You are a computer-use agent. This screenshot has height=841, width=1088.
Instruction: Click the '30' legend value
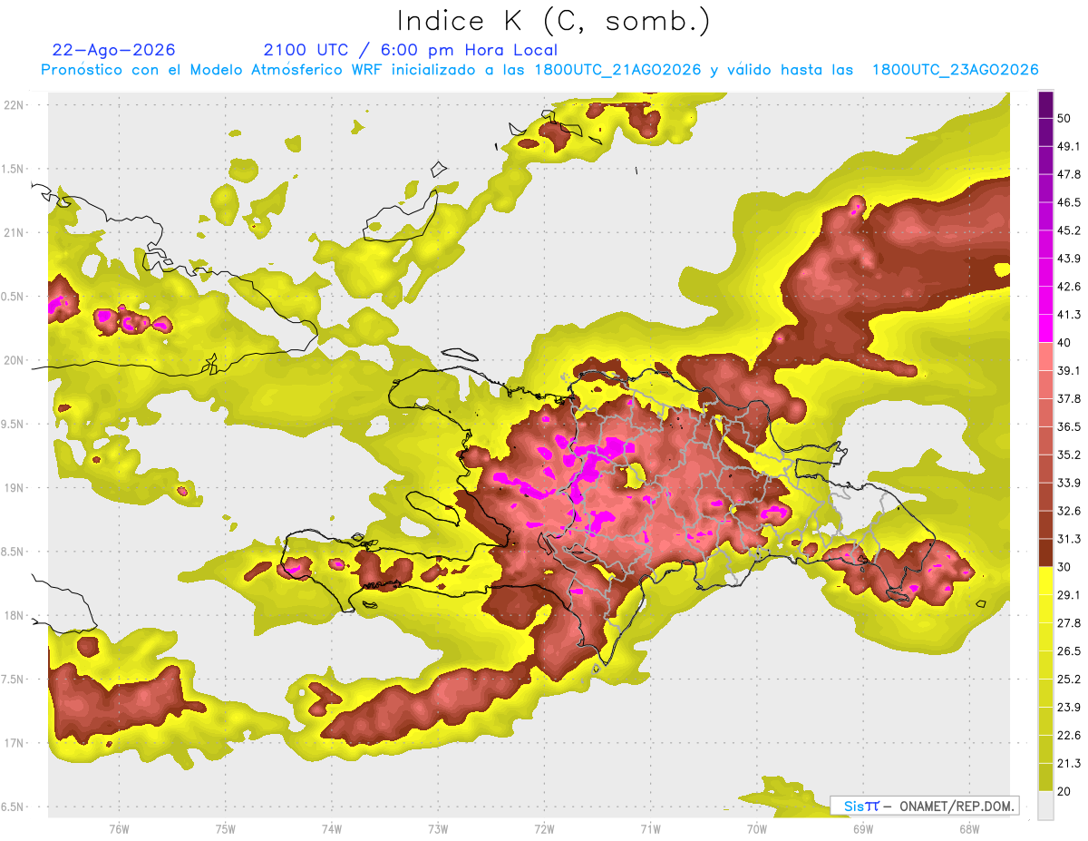coord(1064,567)
